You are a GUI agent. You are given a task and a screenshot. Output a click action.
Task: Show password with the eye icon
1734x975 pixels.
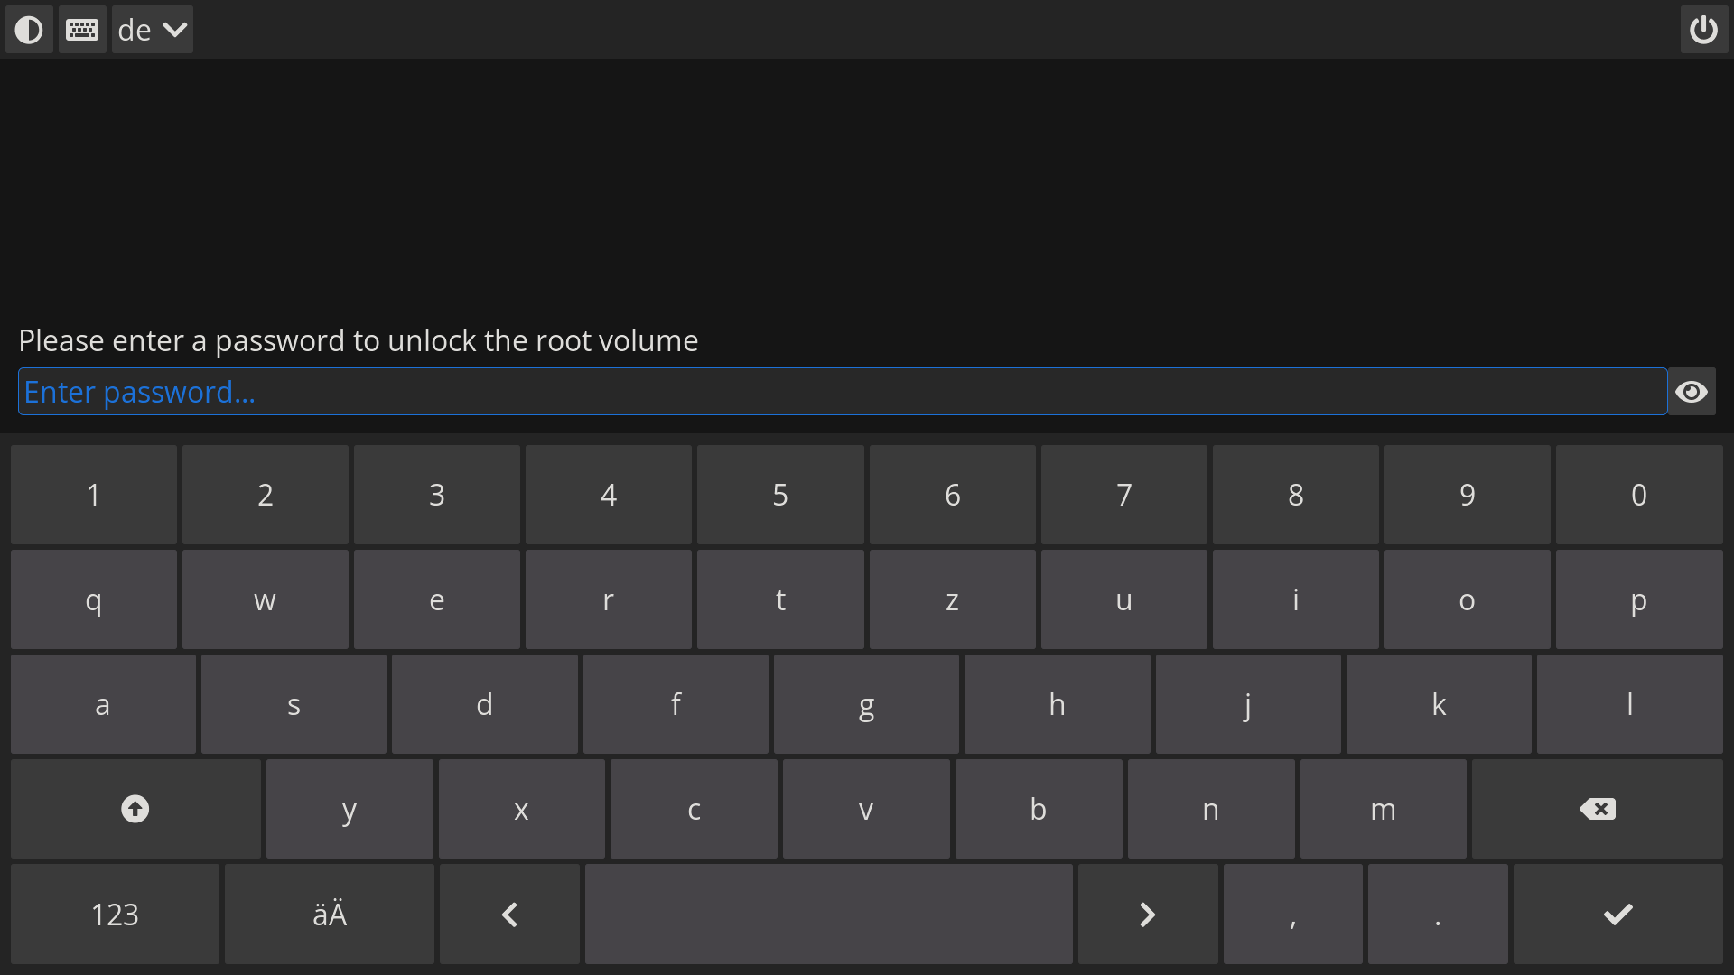tap(1691, 392)
